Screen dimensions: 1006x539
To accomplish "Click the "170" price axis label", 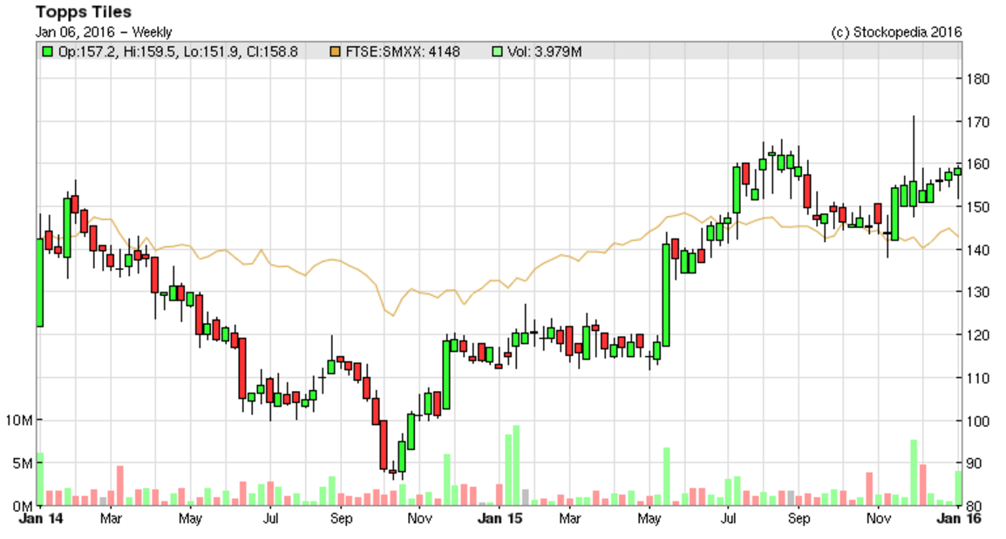I will tap(977, 122).
